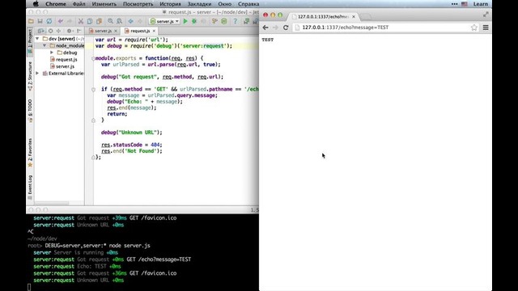The width and height of the screenshot is (518, 291).
Task: Click the Synchronize icon in the toolbar
Action: (49, 21)
